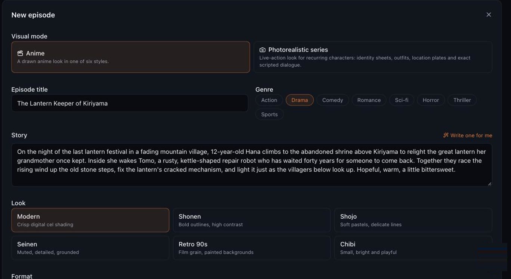Screen dimensions: 511x279
Task: Pick the Comedy genre chip
Action: point(332,100)
